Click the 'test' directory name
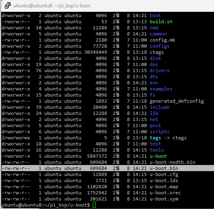This screenshot has height=209, width=214. coord(155,144)
